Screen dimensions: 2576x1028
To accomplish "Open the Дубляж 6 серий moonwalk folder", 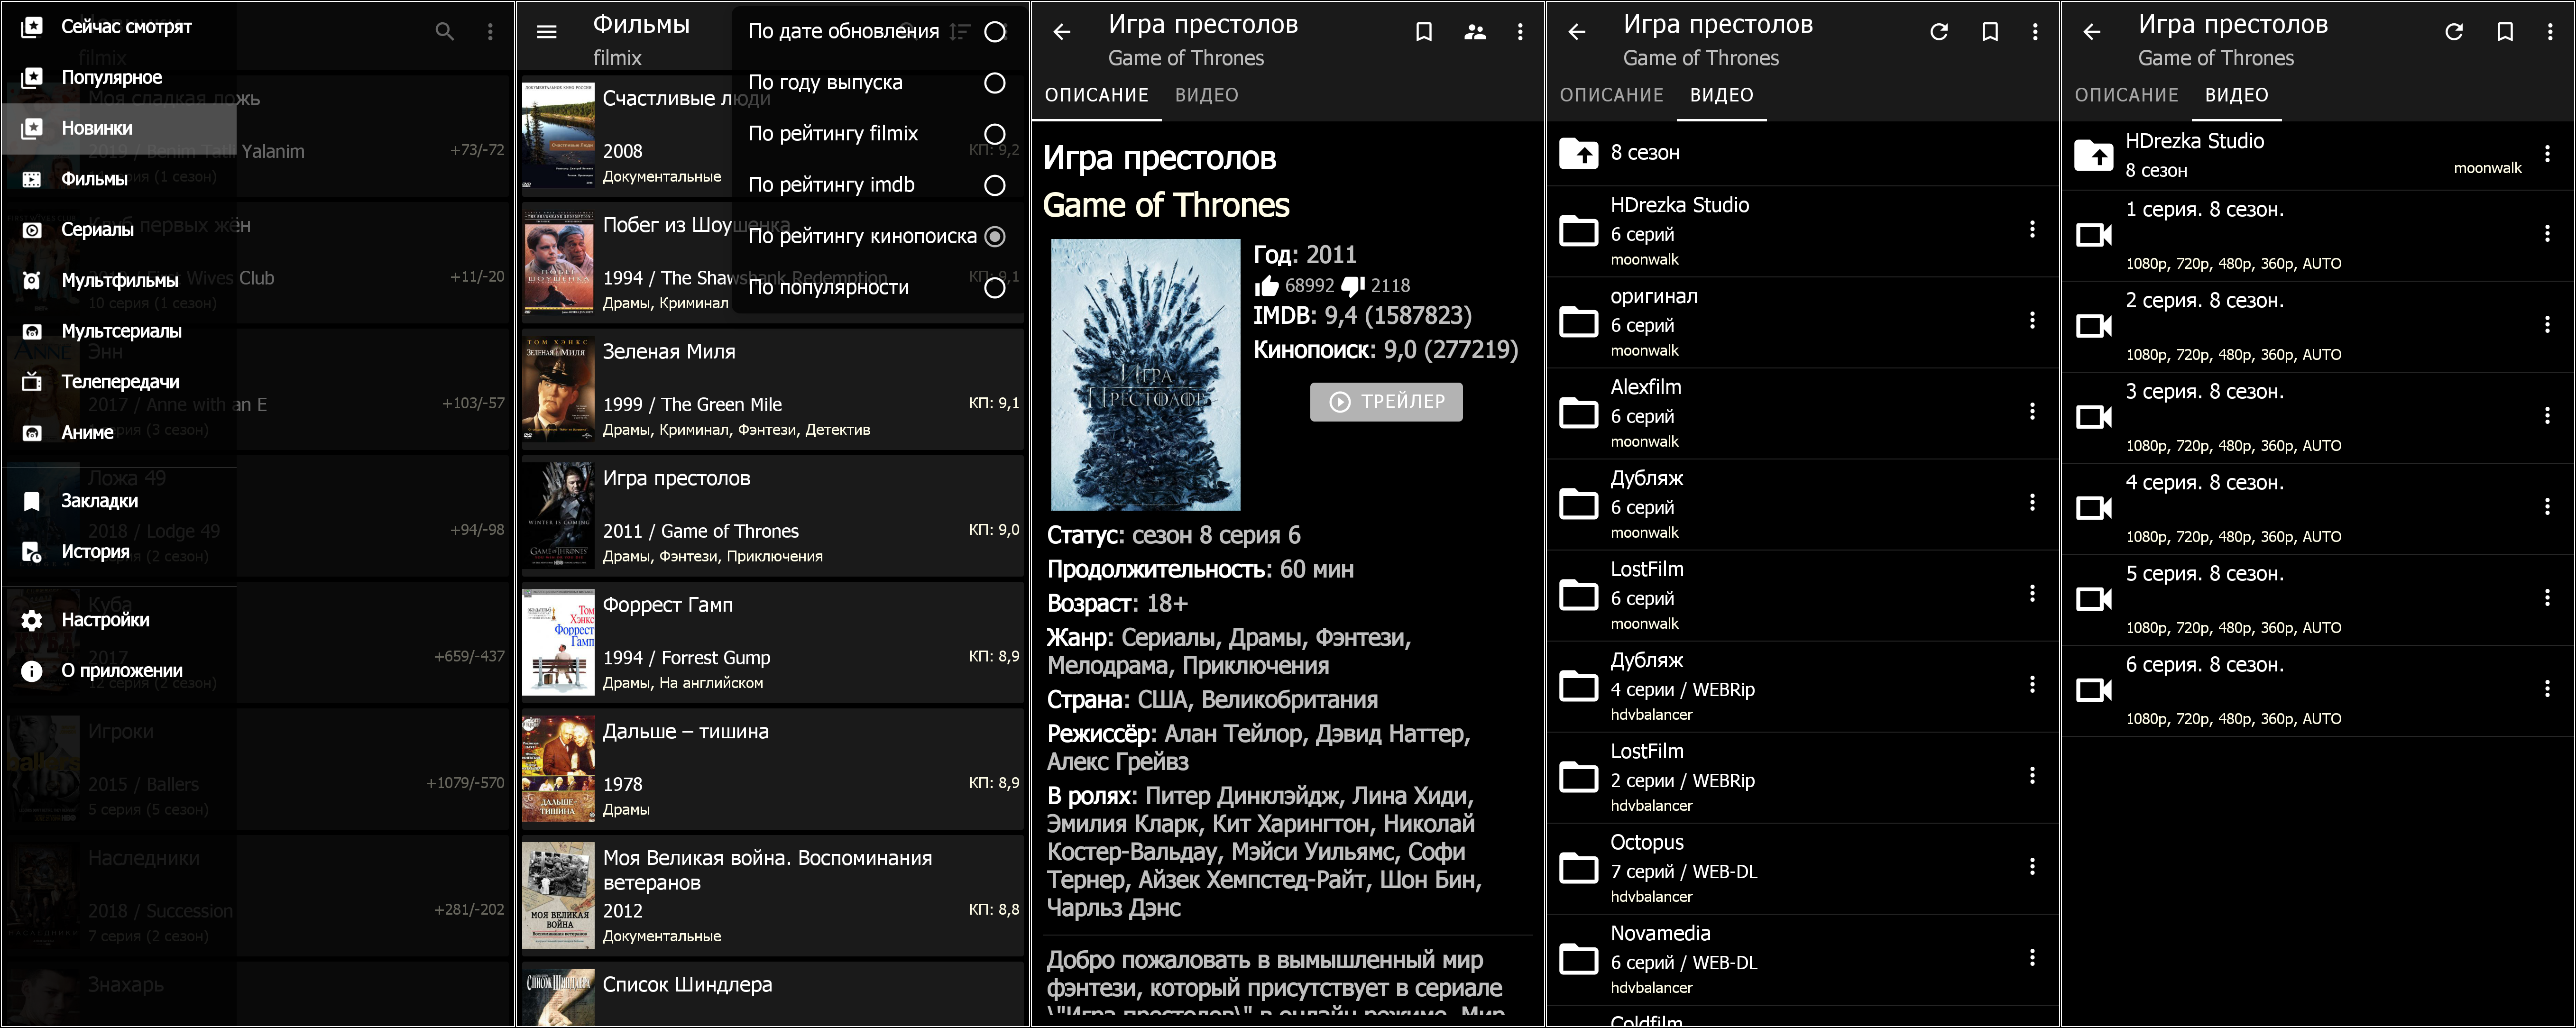I will click(1802, 504).
